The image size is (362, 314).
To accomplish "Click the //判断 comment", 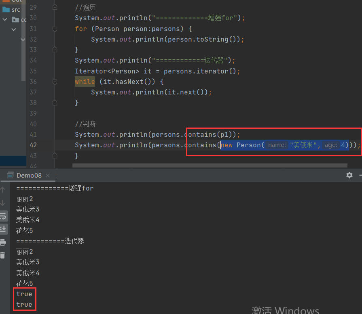I will [85, 124].
